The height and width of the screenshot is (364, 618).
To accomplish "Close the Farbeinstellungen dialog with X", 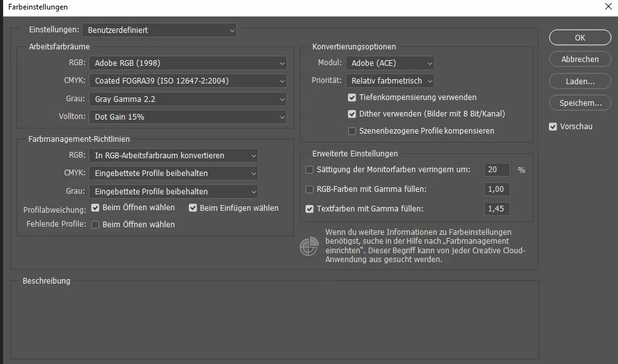I will 608,7.
